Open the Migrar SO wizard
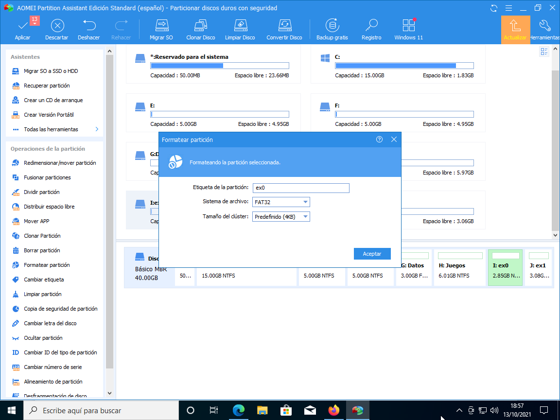This screenshot has width=560, height=420. click(x=161, y=30)
